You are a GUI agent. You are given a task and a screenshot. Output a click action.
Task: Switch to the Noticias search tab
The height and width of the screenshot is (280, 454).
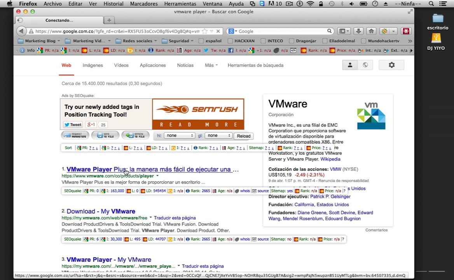185,65
